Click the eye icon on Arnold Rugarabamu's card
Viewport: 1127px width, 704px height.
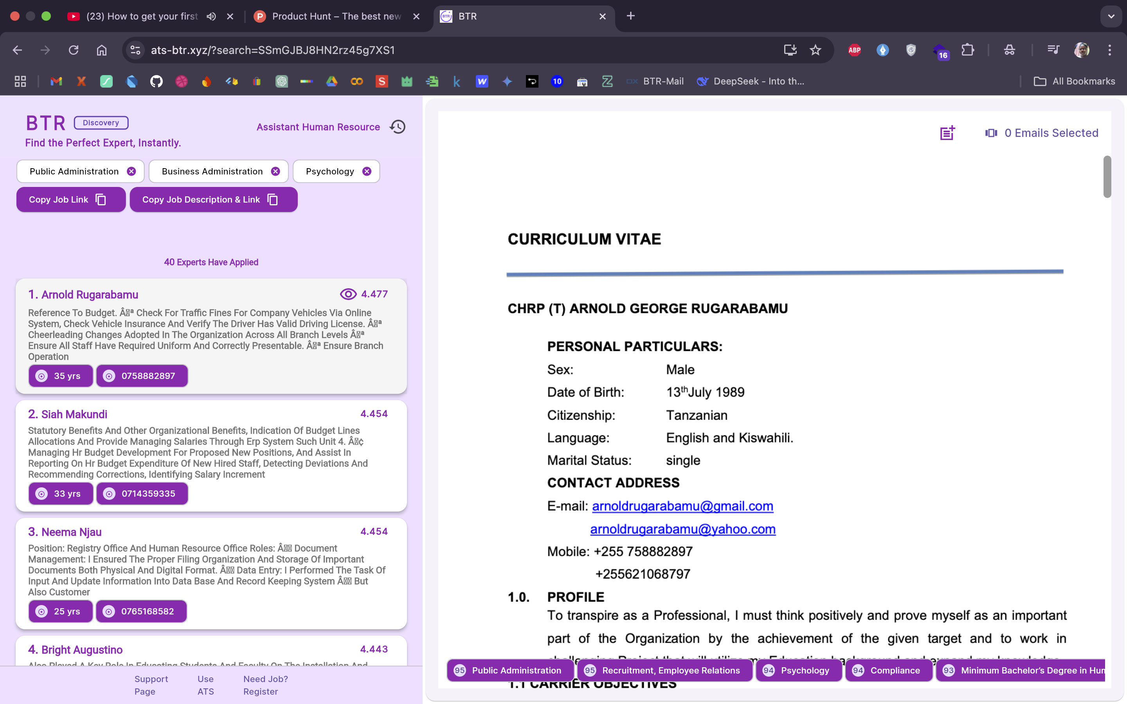coord(348,294)
